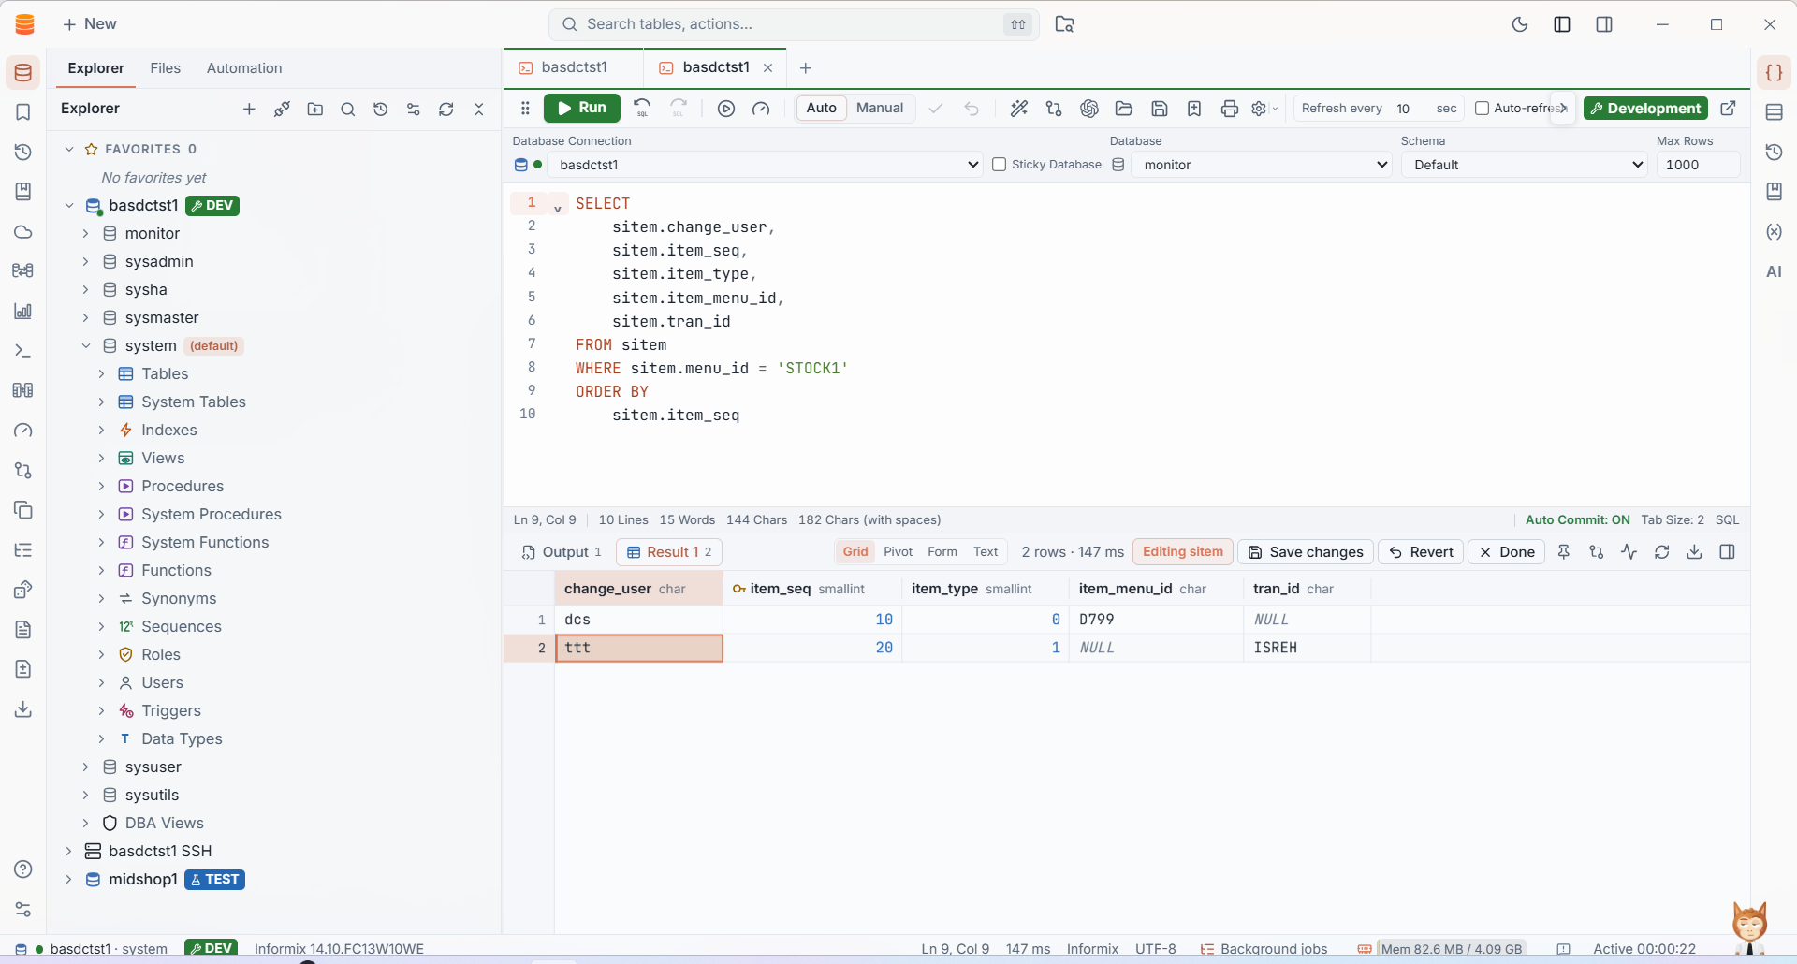
Task: Expand the Tables tree node
Action: tap(102, 373)
